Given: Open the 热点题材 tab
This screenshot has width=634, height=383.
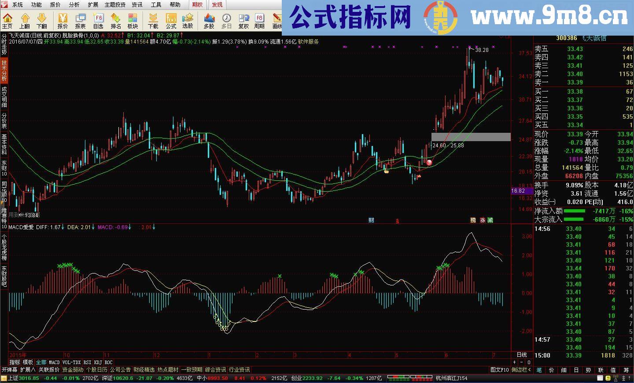Looking at the screenshot, I should (168, 370).
